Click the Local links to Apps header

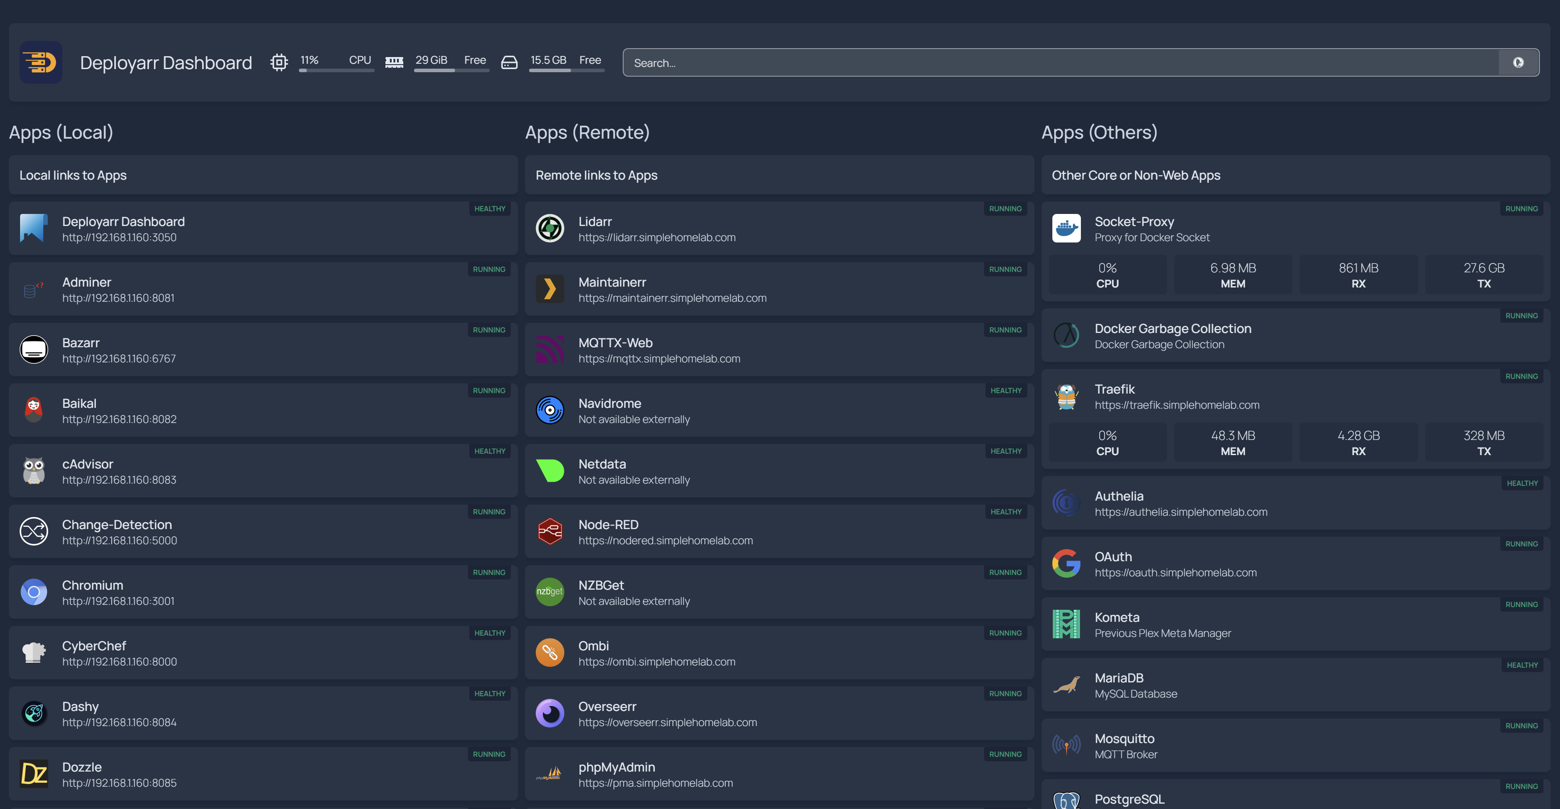[73, 176]
